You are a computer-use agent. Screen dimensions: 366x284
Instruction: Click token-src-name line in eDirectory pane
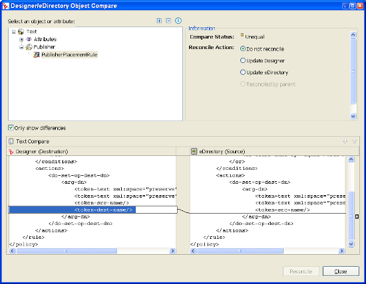[x=282, y=210]
